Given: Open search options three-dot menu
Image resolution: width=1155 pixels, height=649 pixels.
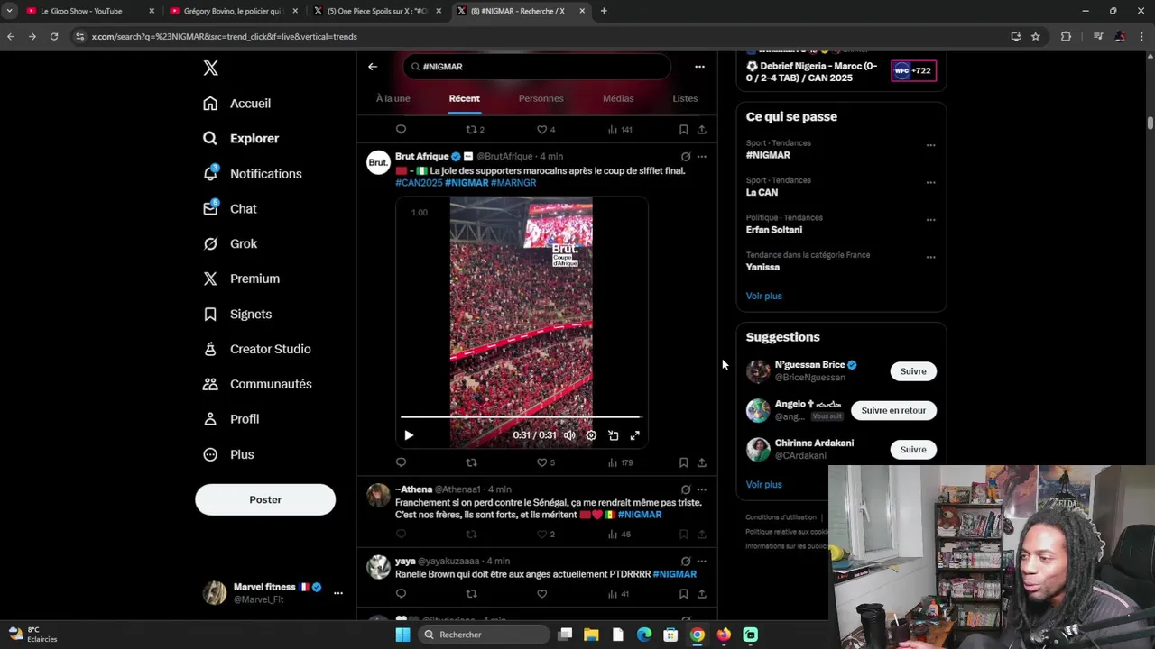Looking at the screenshot, I should (699, 67).
